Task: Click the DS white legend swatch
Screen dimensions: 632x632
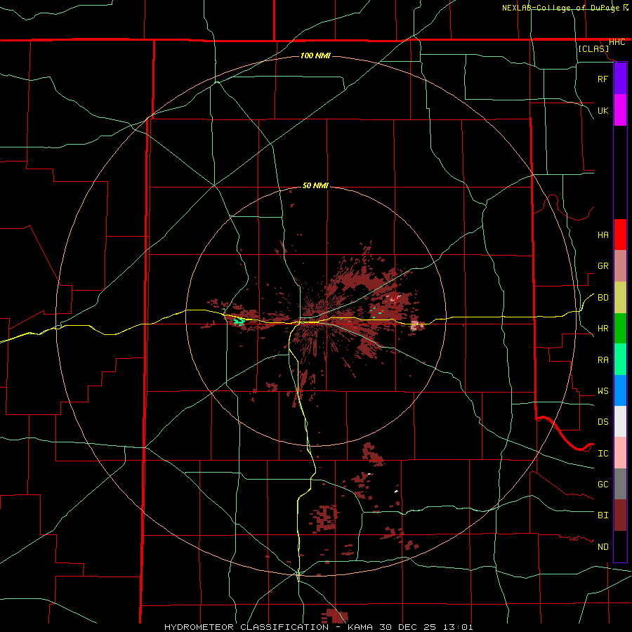Action: (x=620, y=421)
